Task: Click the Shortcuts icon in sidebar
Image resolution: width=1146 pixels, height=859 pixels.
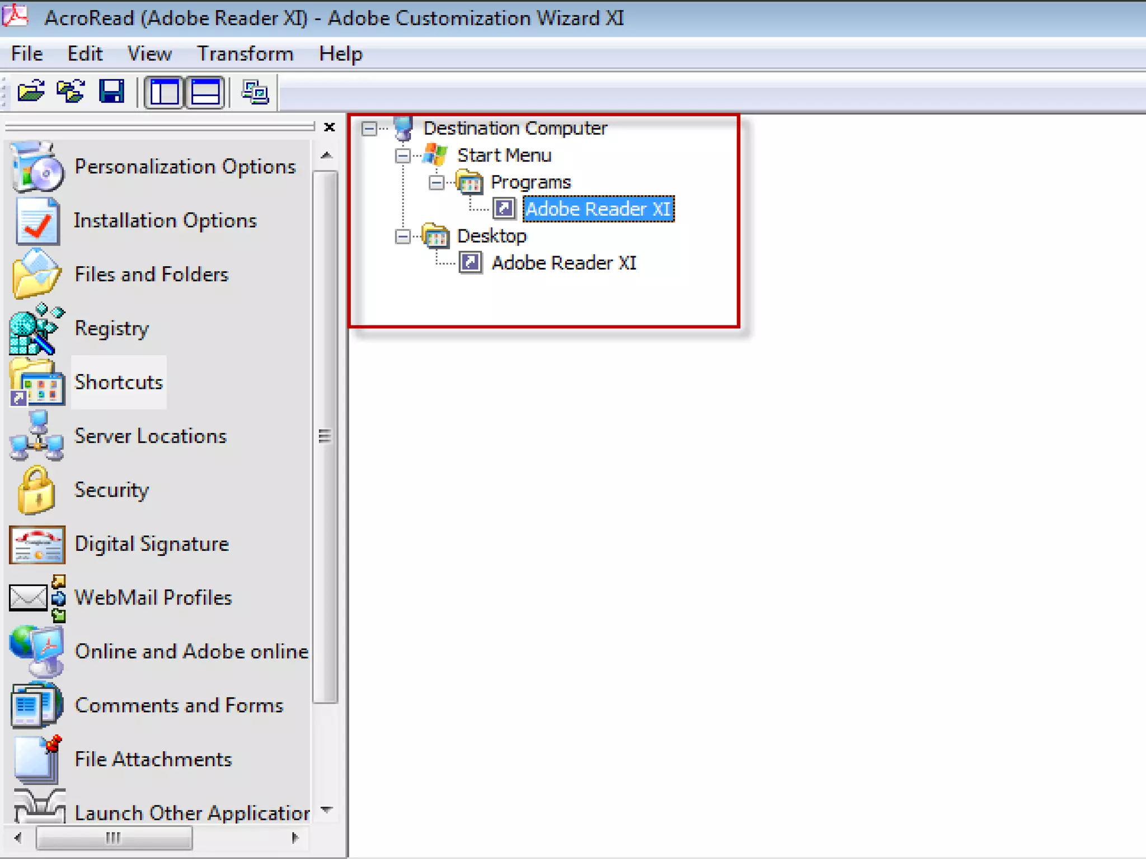Action: pos(37,383)
